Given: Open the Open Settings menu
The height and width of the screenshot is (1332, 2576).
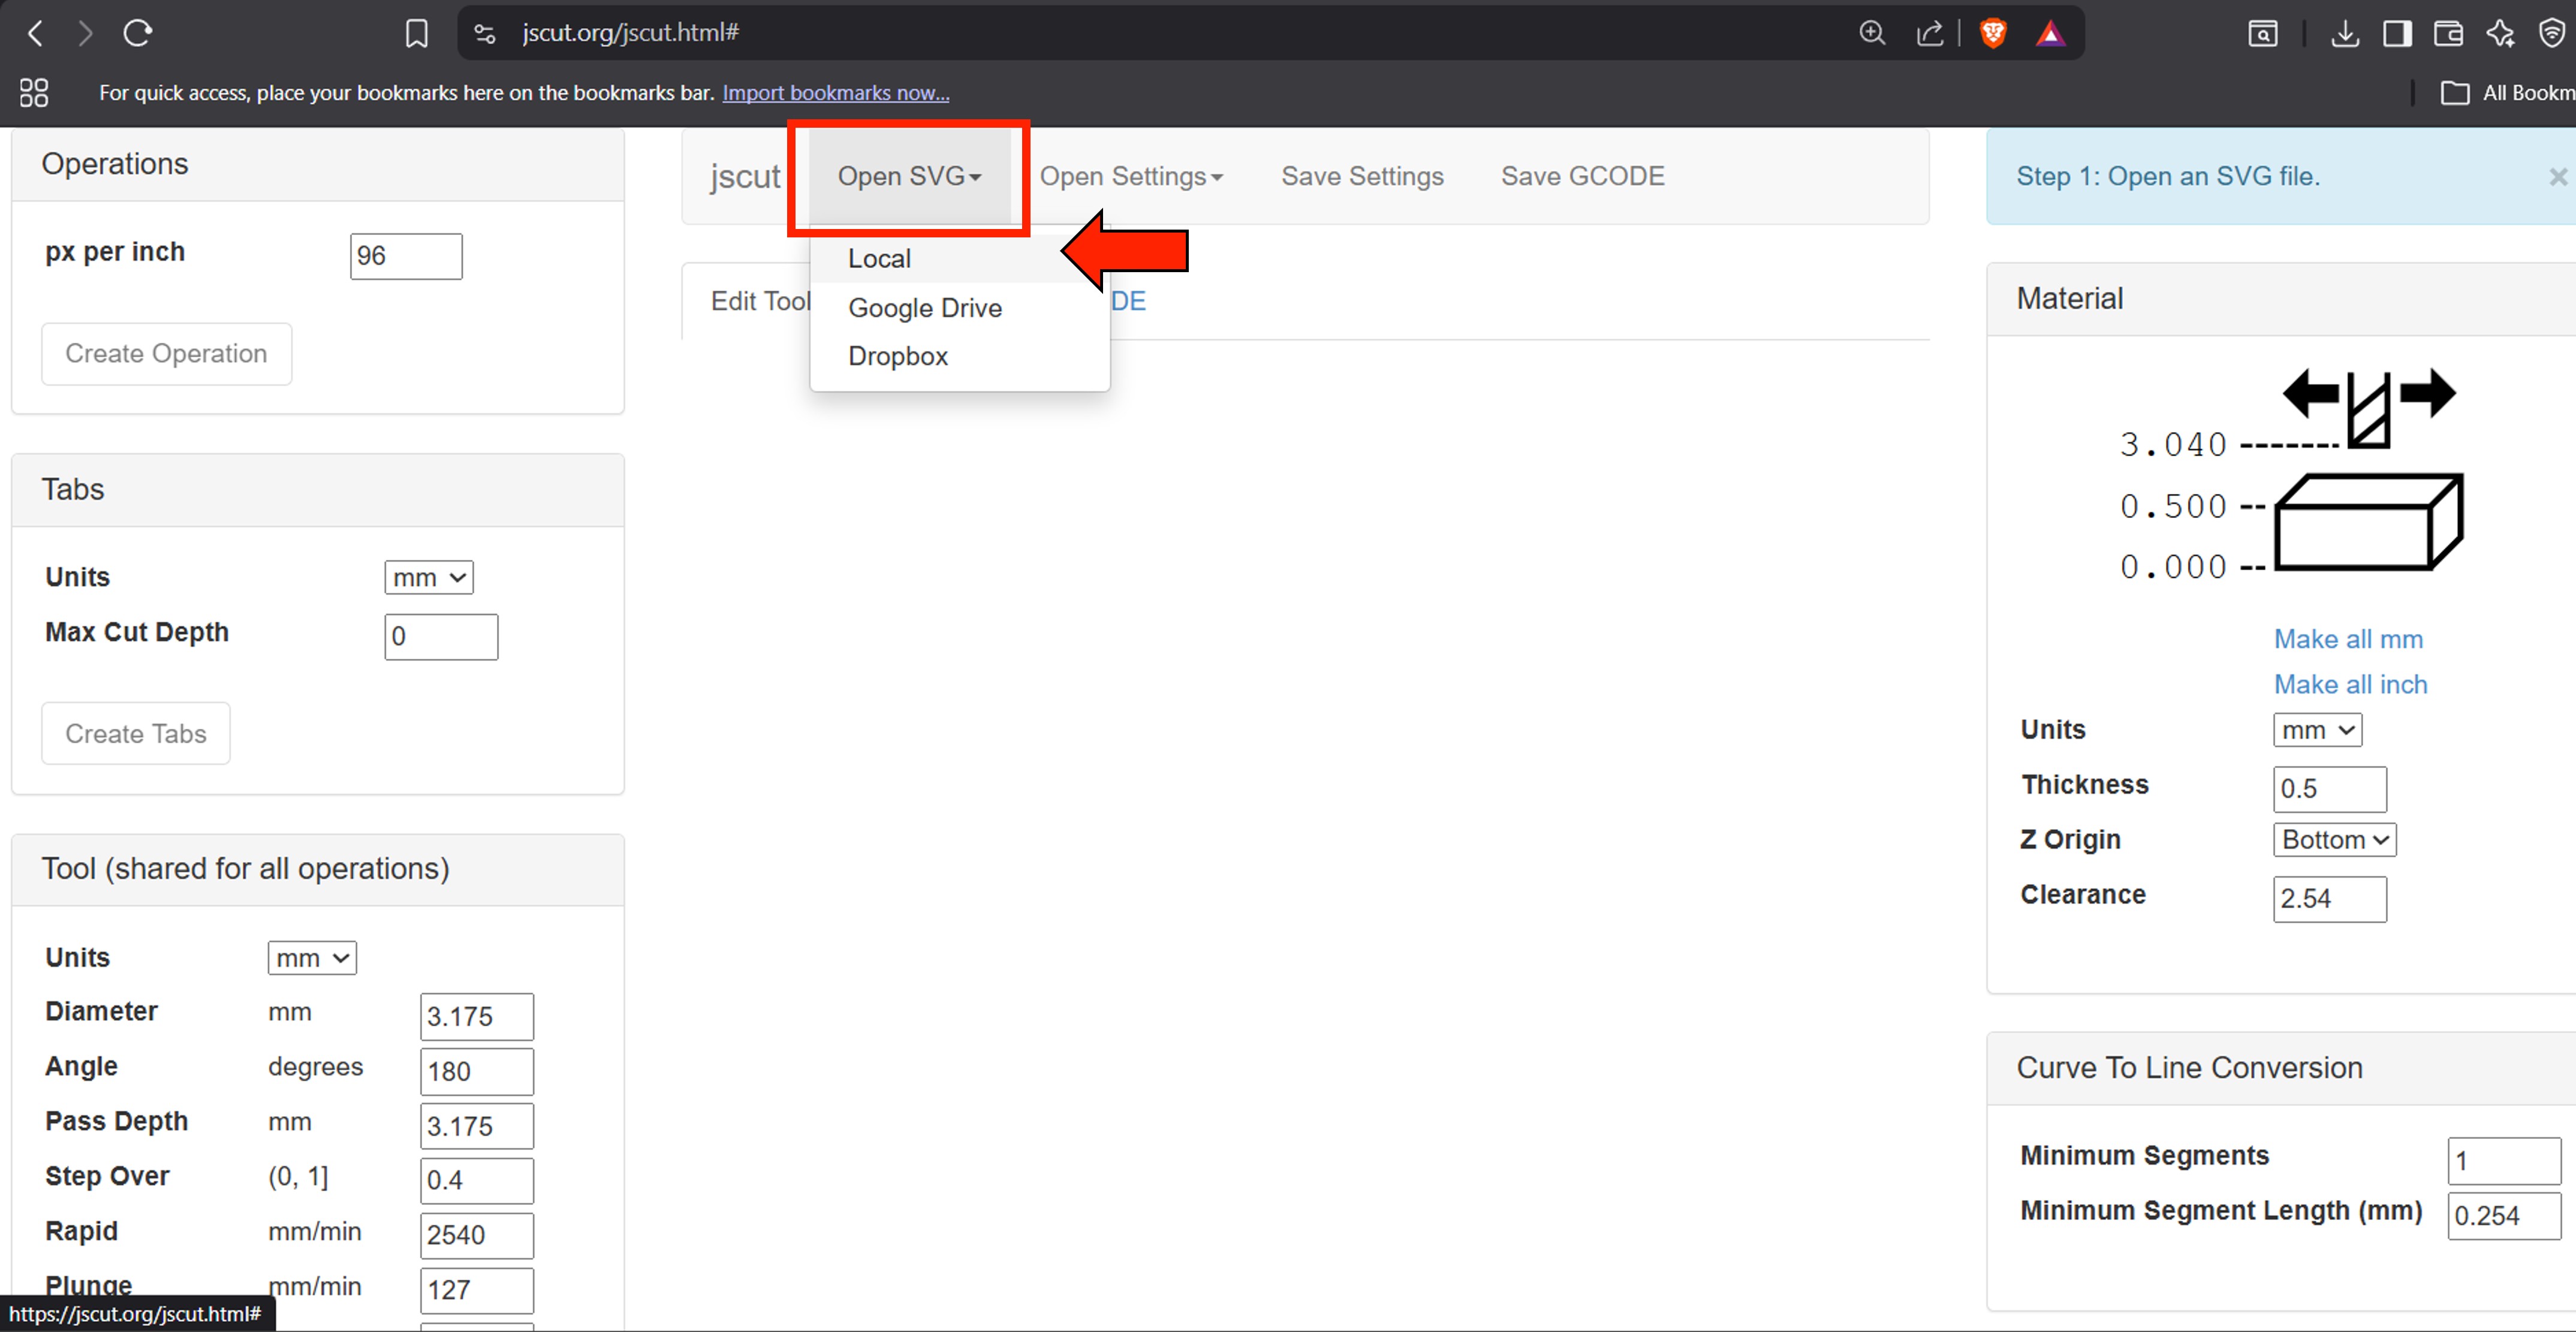Looking at the screenshot, I should tap(1130, 176).
